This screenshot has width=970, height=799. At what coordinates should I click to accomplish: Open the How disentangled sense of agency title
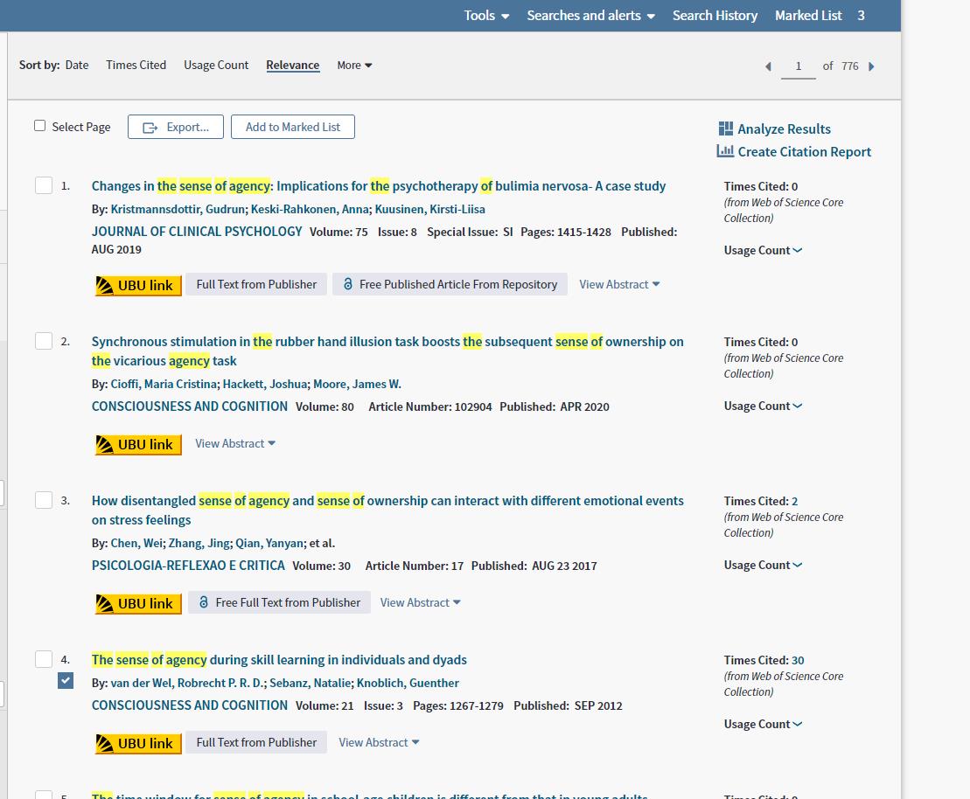387,511
